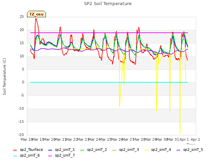Click the Mar 28 x-axis tick label
Viewport: 216px width, 162px height.
(139, 139)
